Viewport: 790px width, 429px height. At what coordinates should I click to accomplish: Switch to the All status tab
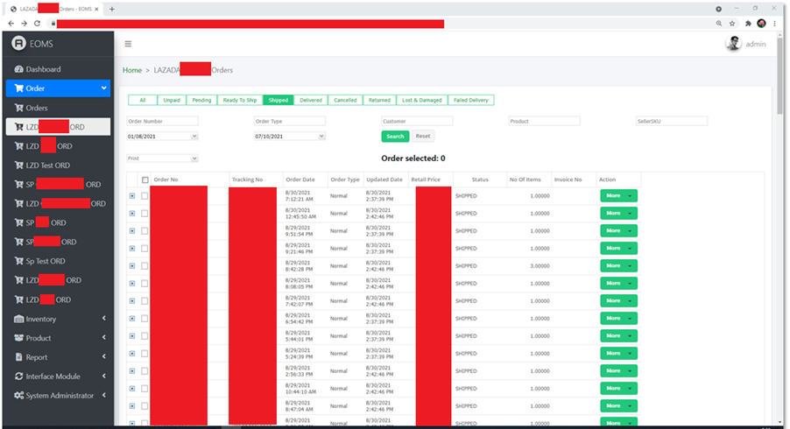point(143,100)
